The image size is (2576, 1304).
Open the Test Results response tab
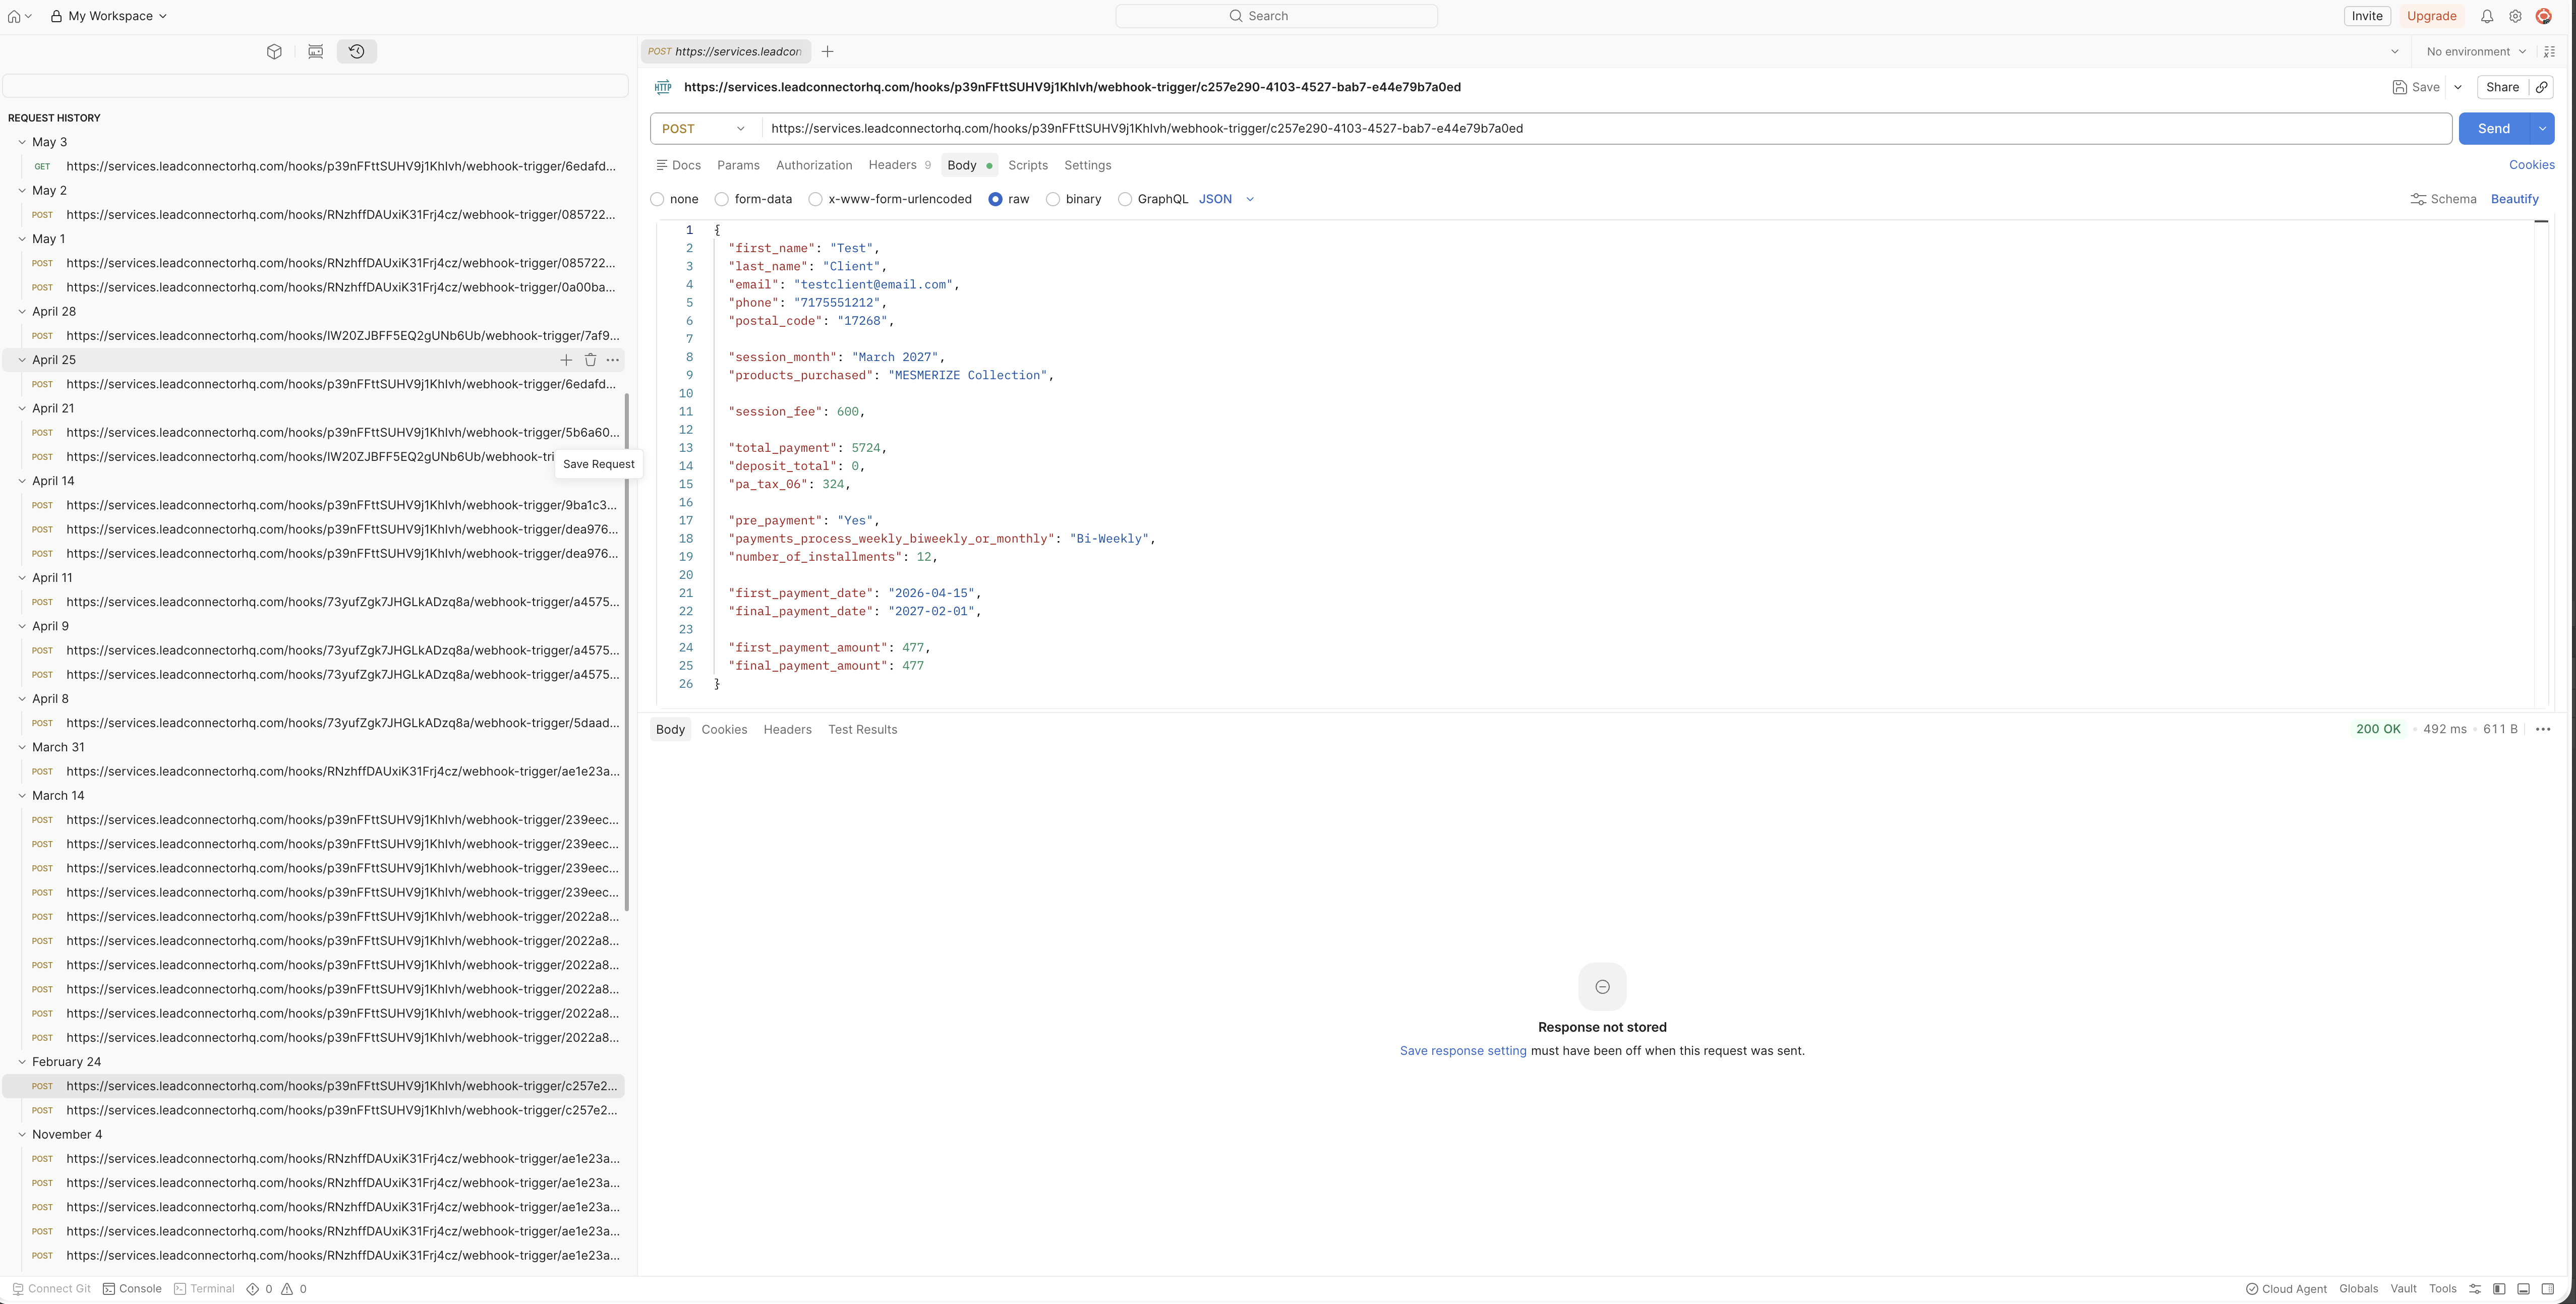click(x=862, y=730)
